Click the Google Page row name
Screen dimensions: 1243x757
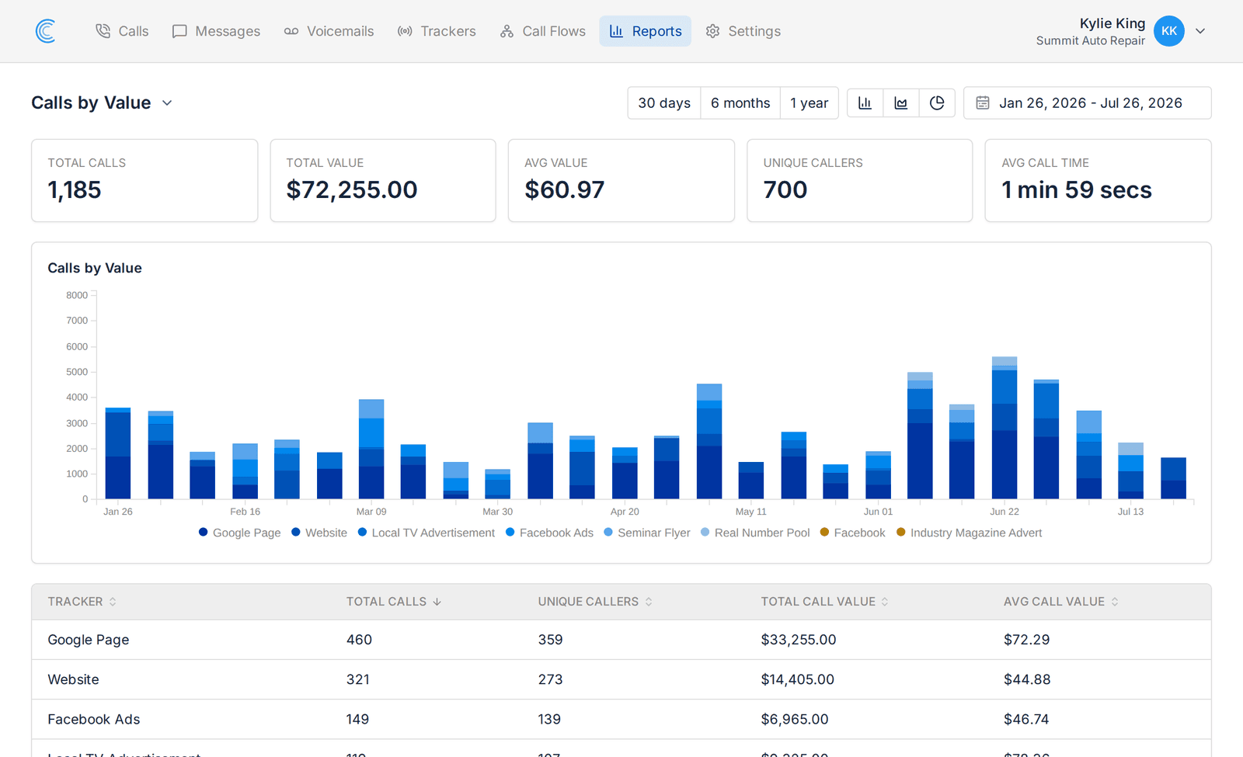89,640
